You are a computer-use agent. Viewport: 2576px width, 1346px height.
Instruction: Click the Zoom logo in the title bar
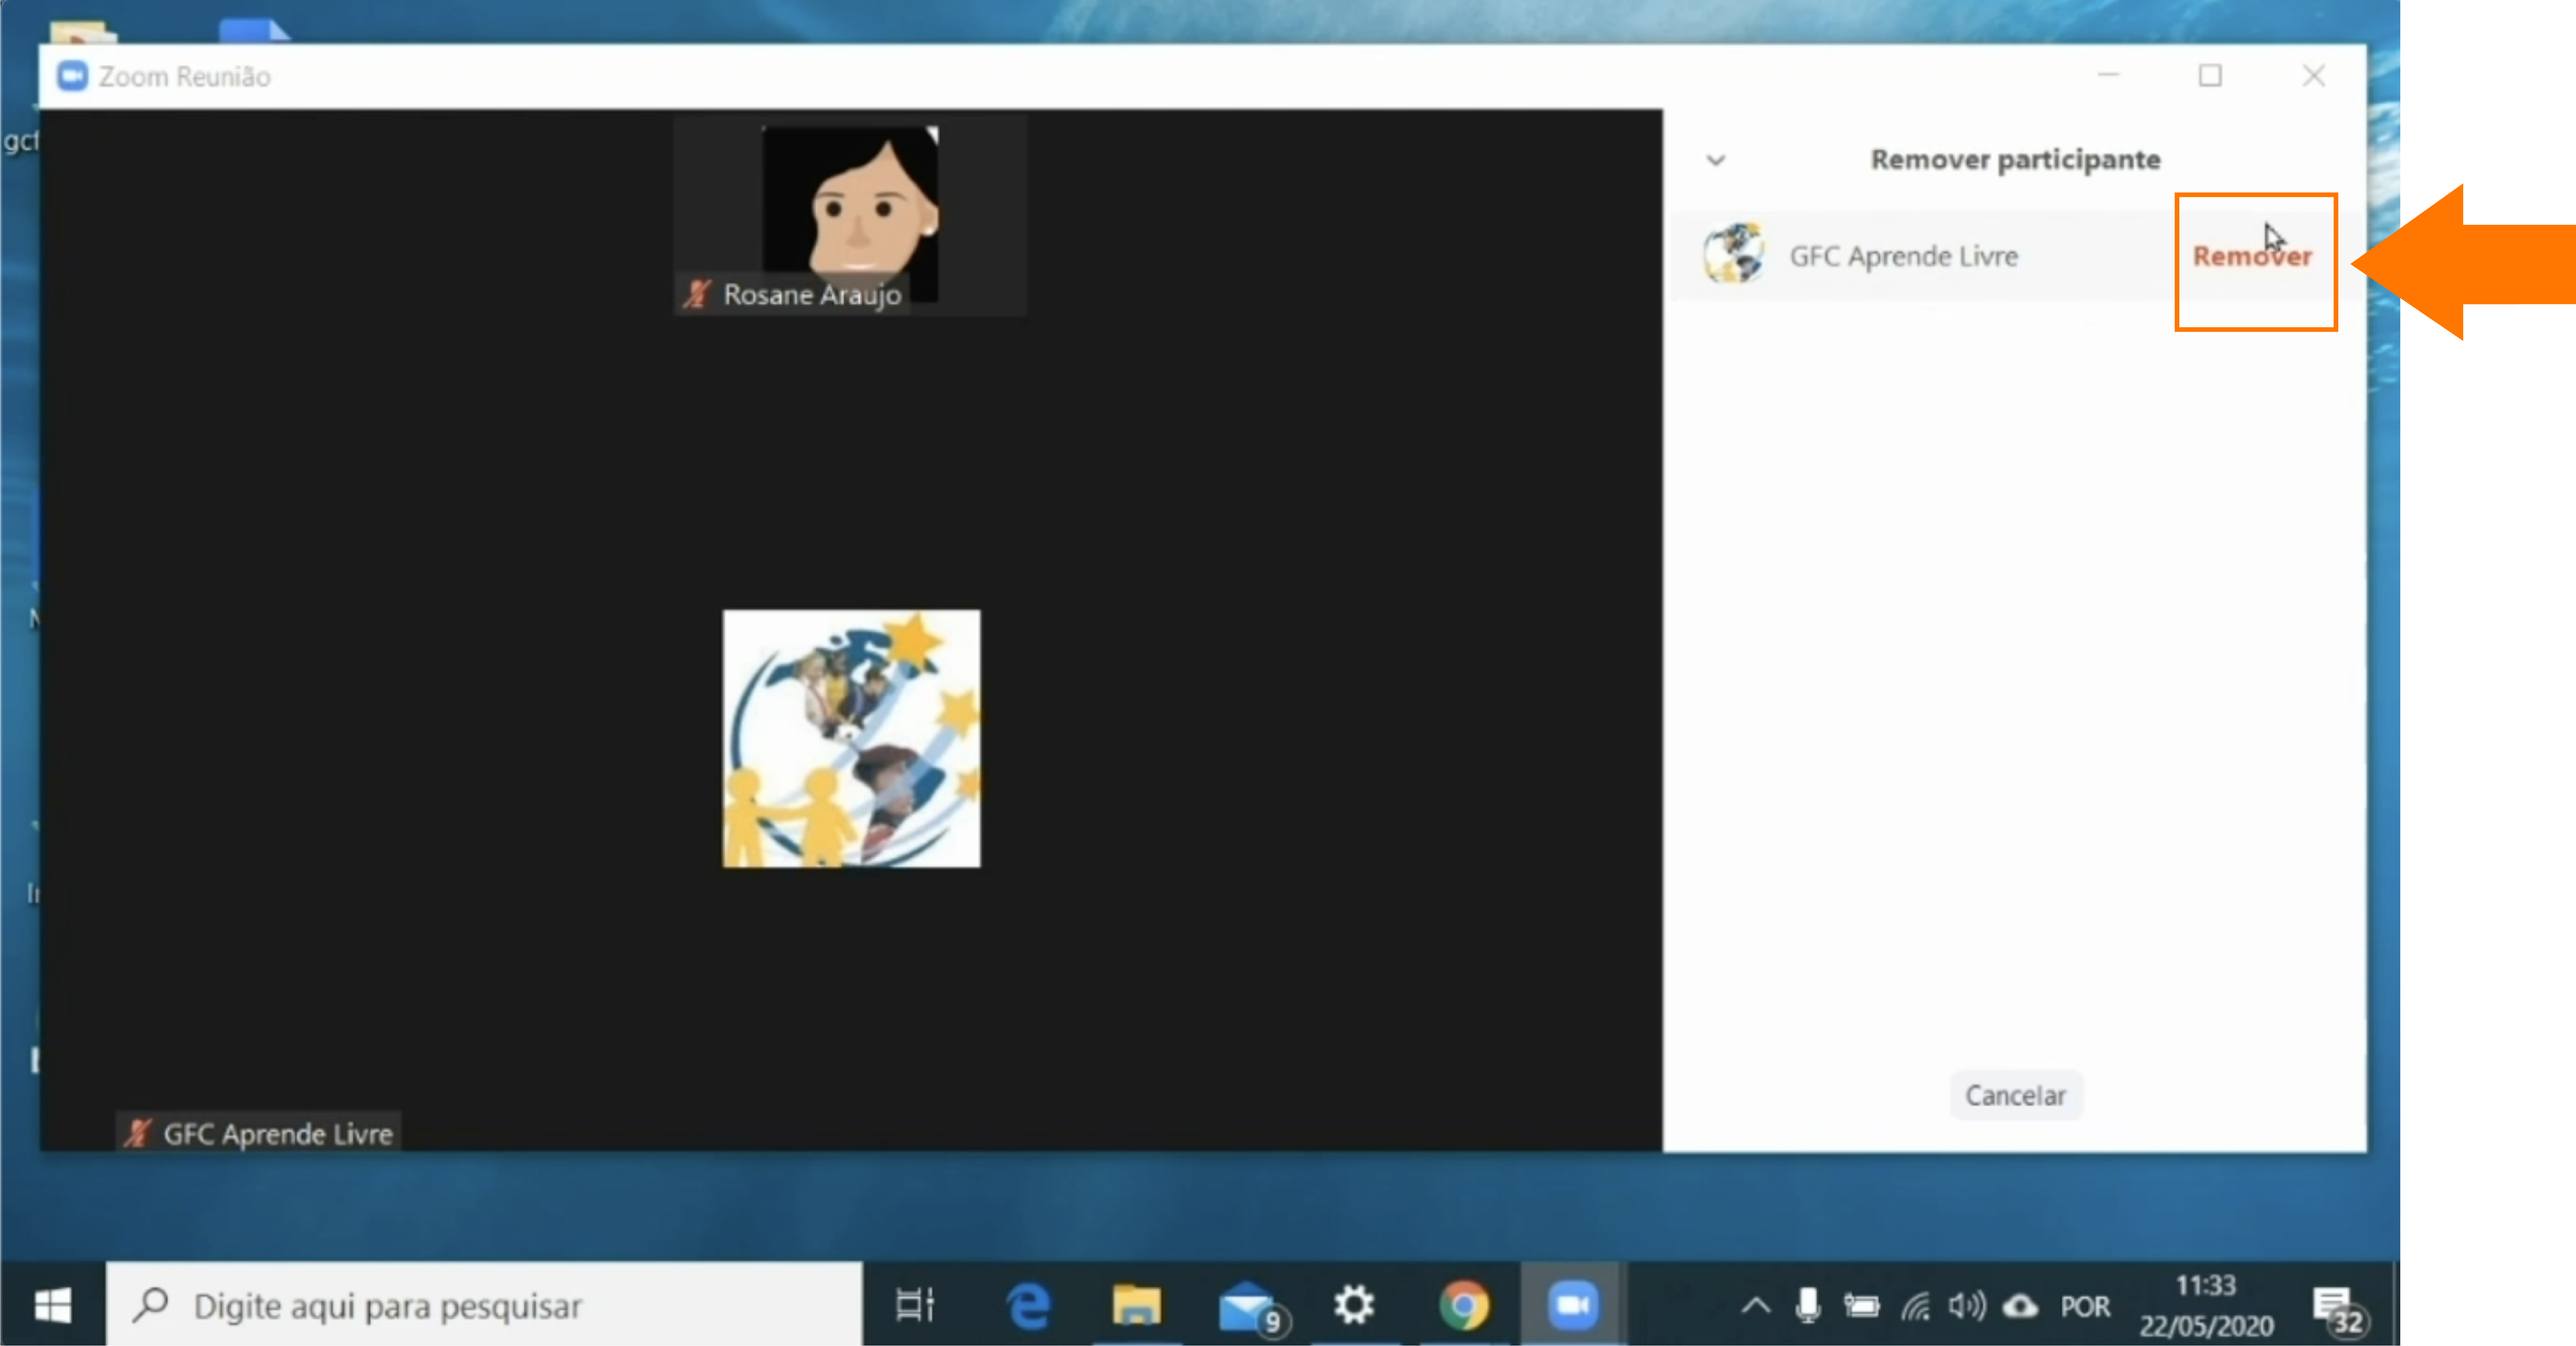(72, 76)
